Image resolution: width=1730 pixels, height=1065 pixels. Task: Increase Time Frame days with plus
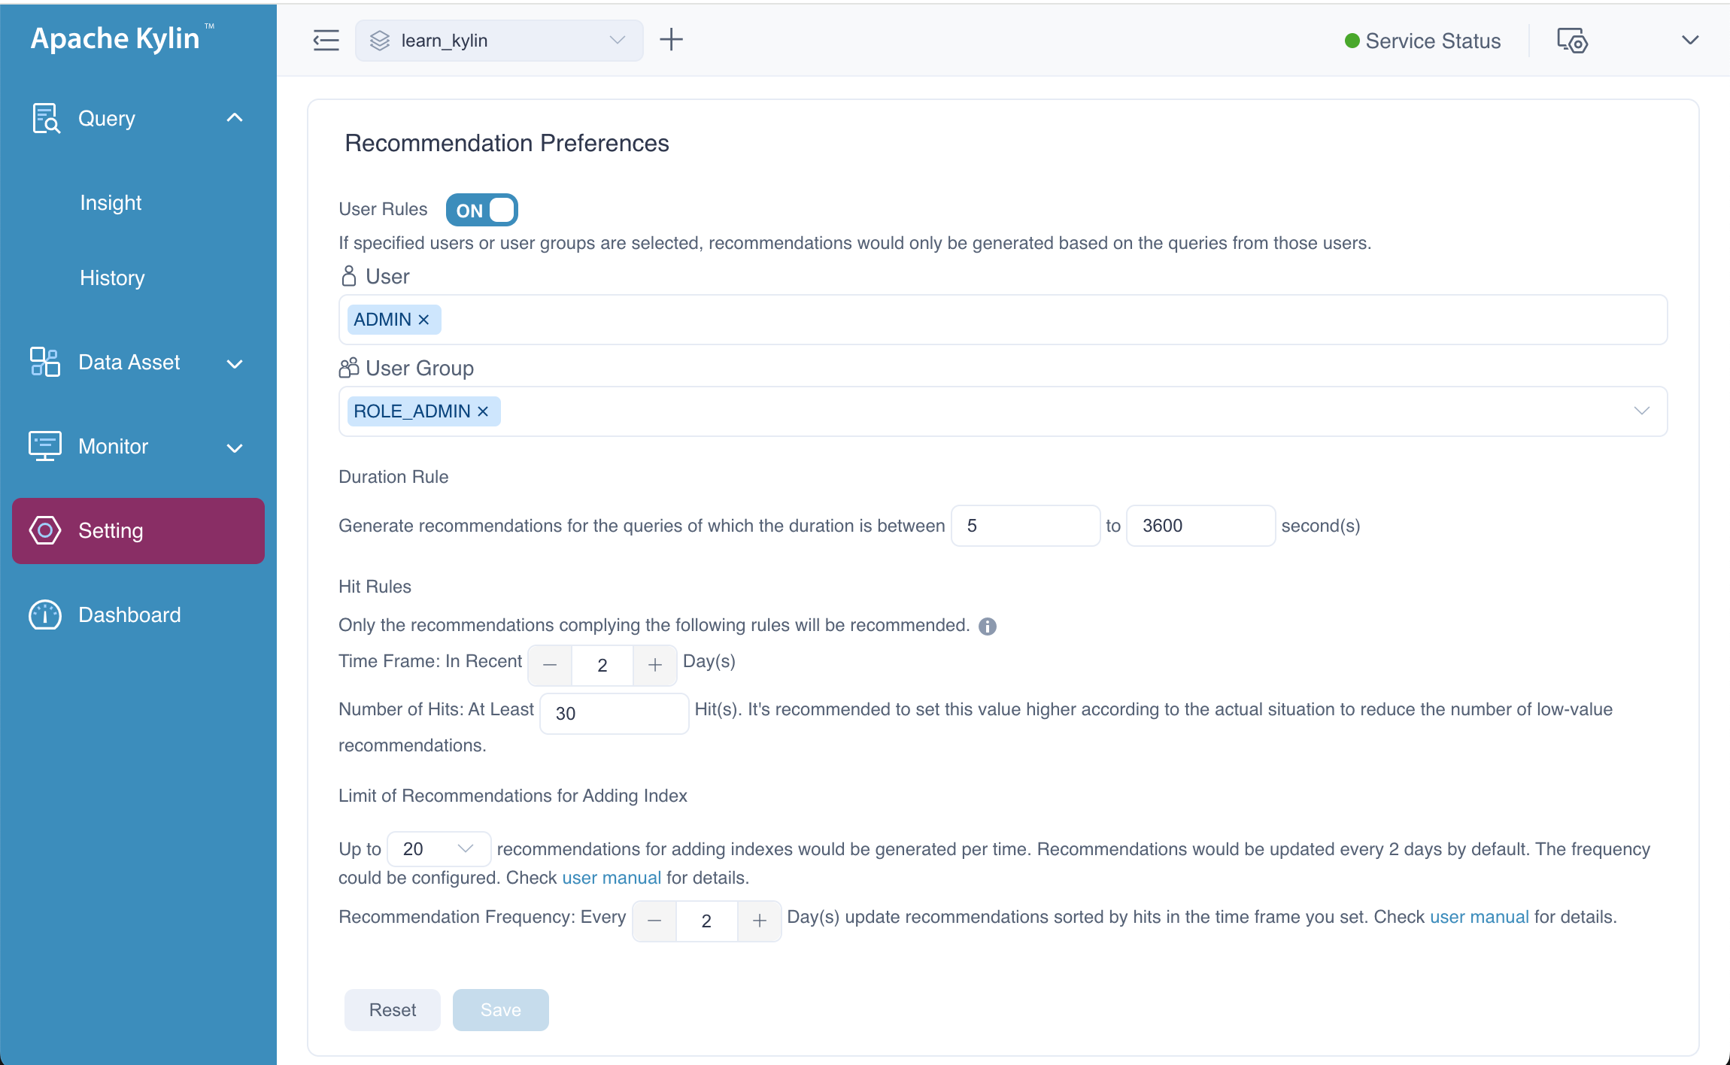pos(655,665)
